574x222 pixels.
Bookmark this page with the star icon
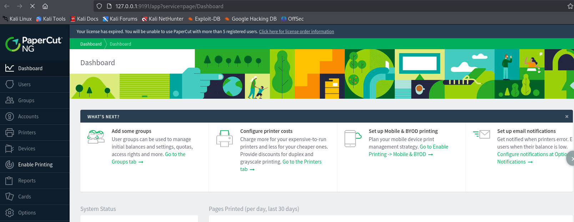pyautogui.click(x=570, y=6)
